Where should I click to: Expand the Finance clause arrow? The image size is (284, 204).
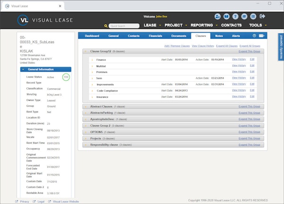coord(92,60)
